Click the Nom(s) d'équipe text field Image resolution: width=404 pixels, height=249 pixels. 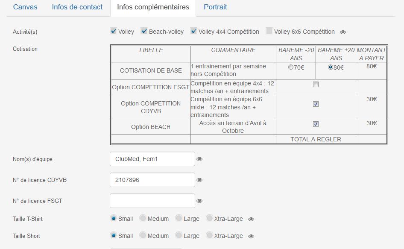[x=152, y=159]
